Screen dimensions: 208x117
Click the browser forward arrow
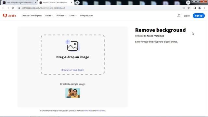[x=8, y=8]
